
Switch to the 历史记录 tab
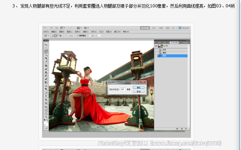pyautogui.click(x=174, y=43)
